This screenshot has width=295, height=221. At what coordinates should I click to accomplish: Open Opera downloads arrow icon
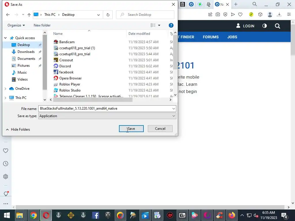[x=279, y=14]
